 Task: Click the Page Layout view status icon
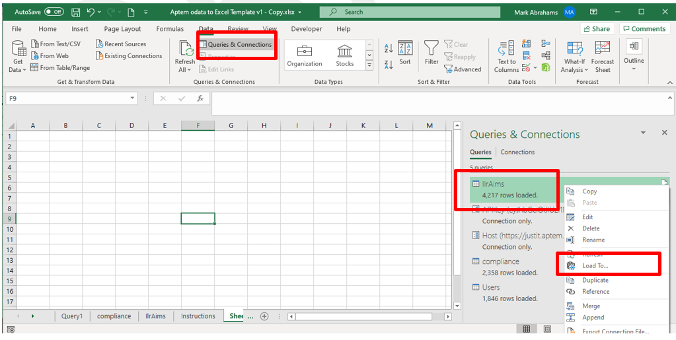(x=547, y=329)
